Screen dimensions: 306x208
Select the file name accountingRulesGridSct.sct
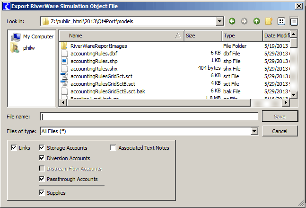point(101,76)
